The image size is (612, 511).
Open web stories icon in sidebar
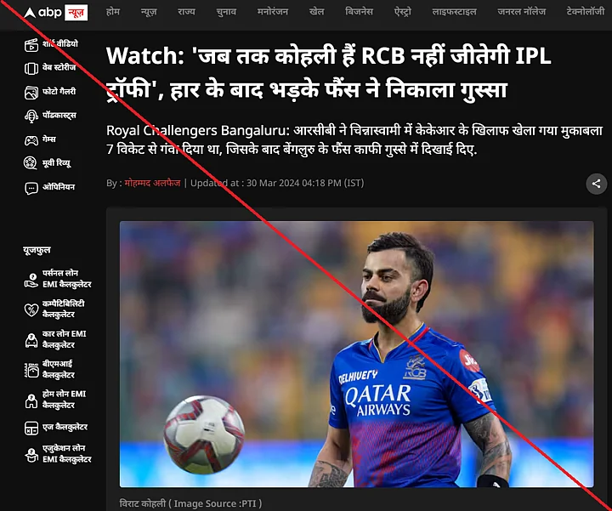coord(31,69)
